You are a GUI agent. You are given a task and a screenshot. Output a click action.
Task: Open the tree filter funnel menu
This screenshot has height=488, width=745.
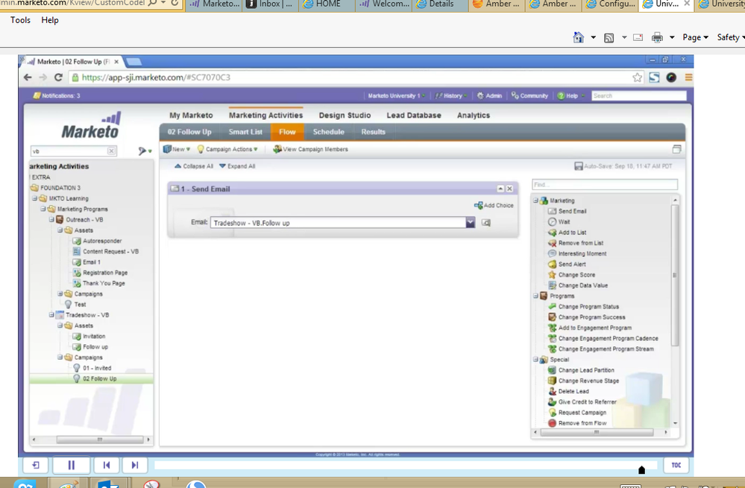[x=145, y=151]
